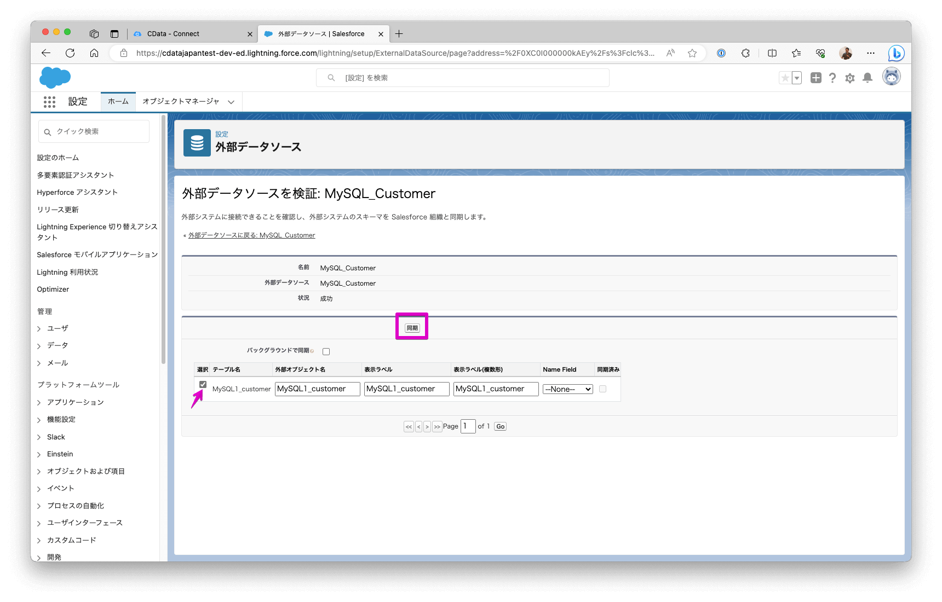Screen dimensions: 942x602
Task: Open the setup gear menu
Action: 850,78
